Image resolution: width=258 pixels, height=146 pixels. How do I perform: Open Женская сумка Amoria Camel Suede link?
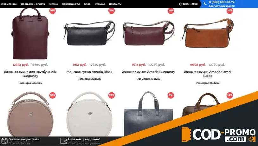(x=208, y=74)
